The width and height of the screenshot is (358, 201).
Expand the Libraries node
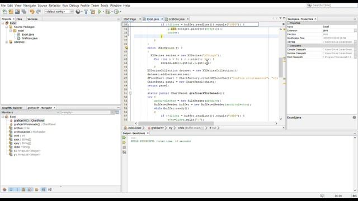point(7,42)
